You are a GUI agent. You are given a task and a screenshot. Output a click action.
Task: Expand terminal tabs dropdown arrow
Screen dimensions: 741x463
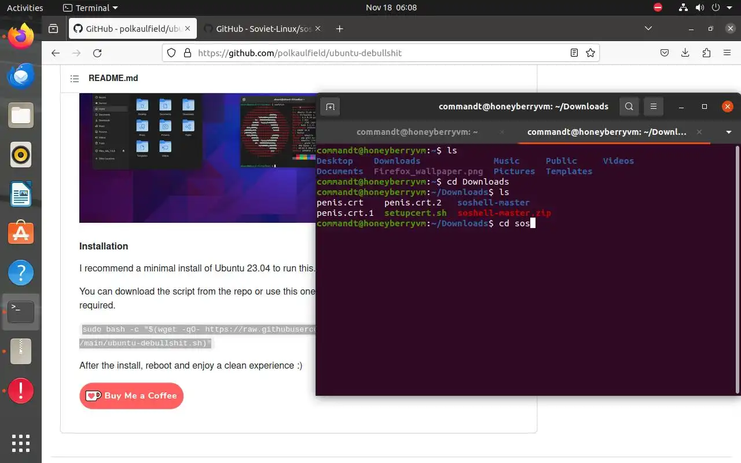(729, 132)
